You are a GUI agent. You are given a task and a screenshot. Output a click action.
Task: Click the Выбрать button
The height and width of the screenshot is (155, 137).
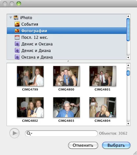coord(116,145)
